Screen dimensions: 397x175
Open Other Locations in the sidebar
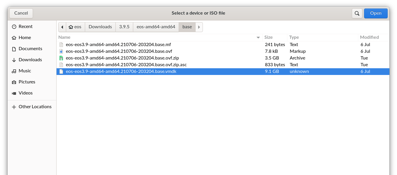tap(32, 107)
